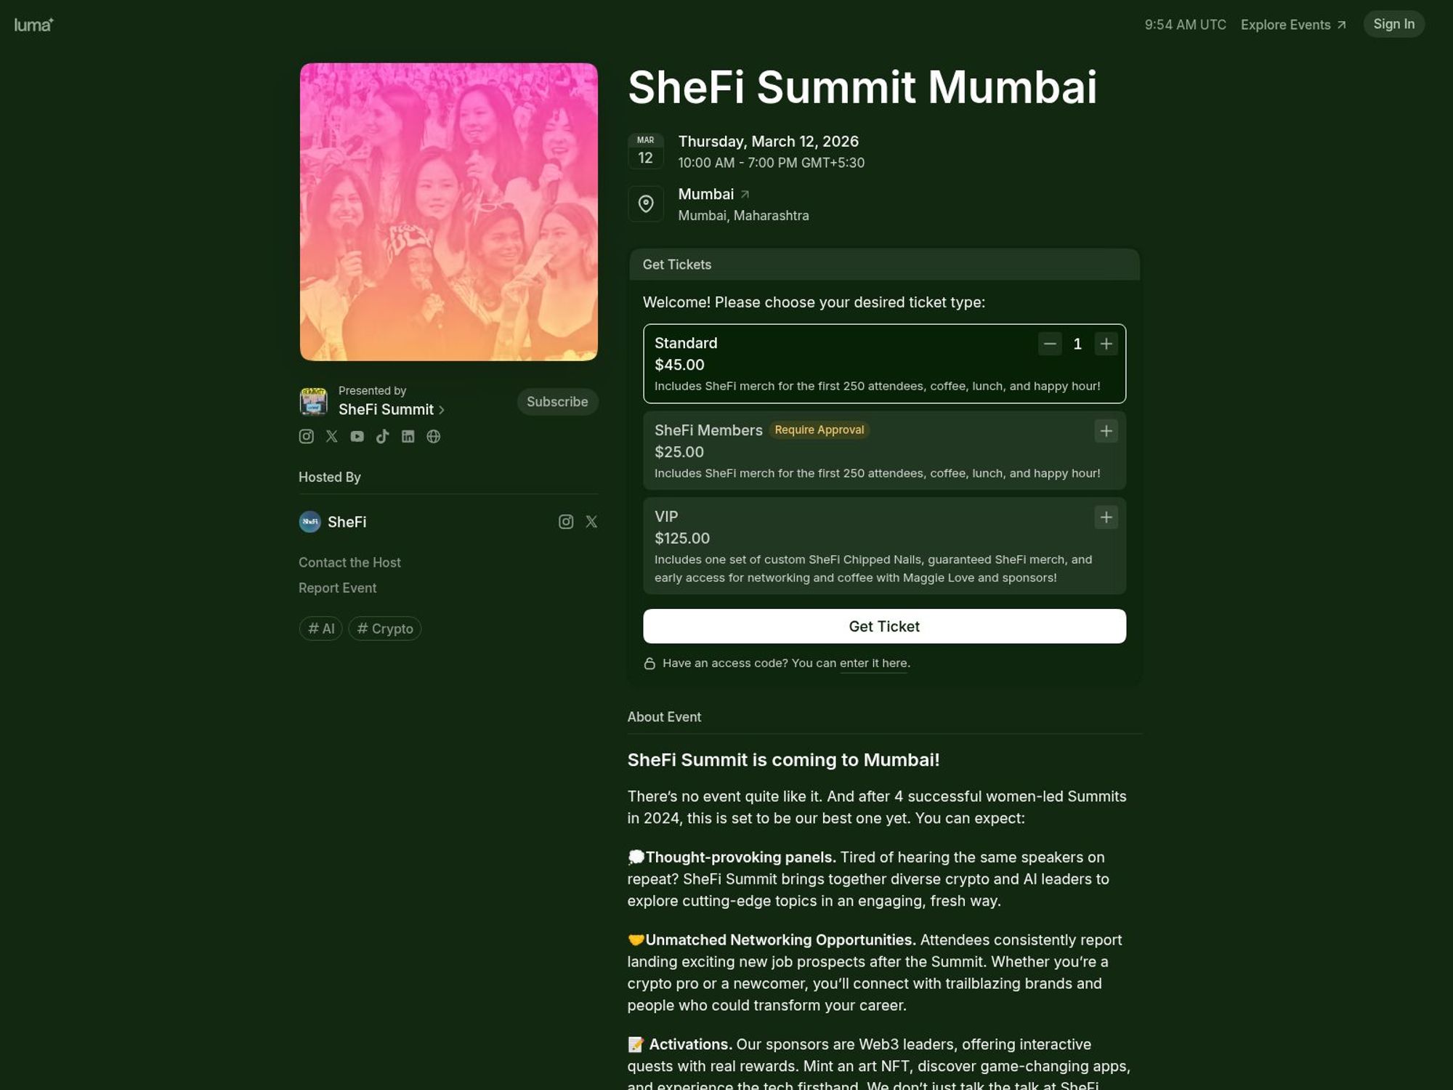This screenshot has width=1453, height=1090.
Task: Open the SheFi Summit LinkedIn page
Action: [x=408, y=436]
